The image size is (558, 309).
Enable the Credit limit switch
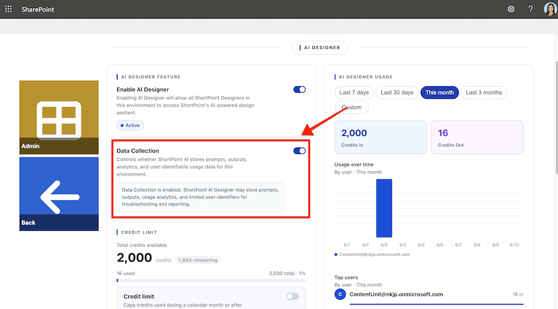coord(293,297)
